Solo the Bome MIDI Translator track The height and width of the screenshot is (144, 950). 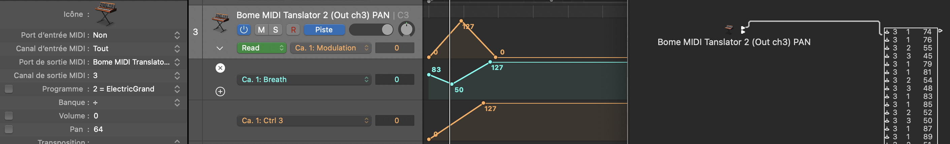tap(276, 30)
